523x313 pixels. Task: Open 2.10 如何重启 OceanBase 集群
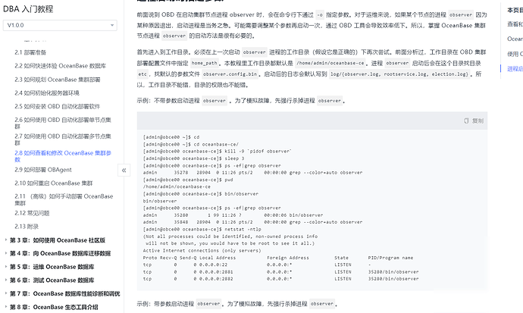[54, 183]
